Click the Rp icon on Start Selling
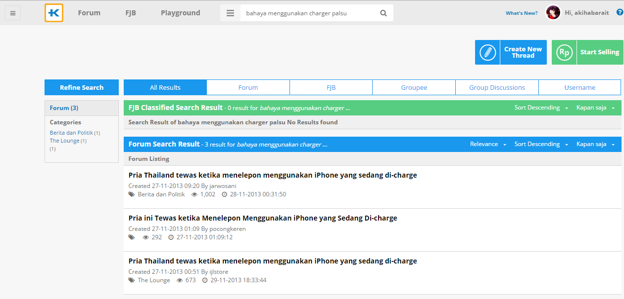624x299 pixels. pyautogui.click(x=564, y=52)
